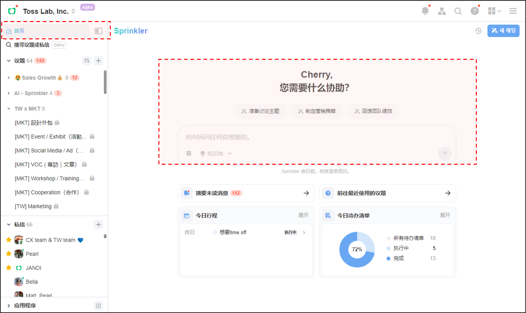526x313 pixels.
Task: Open 摘要未读消息 card
Action: coord(246,193)
